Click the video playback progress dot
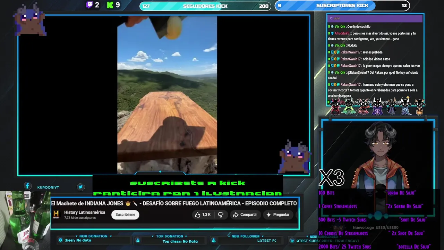This screenshot has height=250, width=444. (x=160, y=172)
